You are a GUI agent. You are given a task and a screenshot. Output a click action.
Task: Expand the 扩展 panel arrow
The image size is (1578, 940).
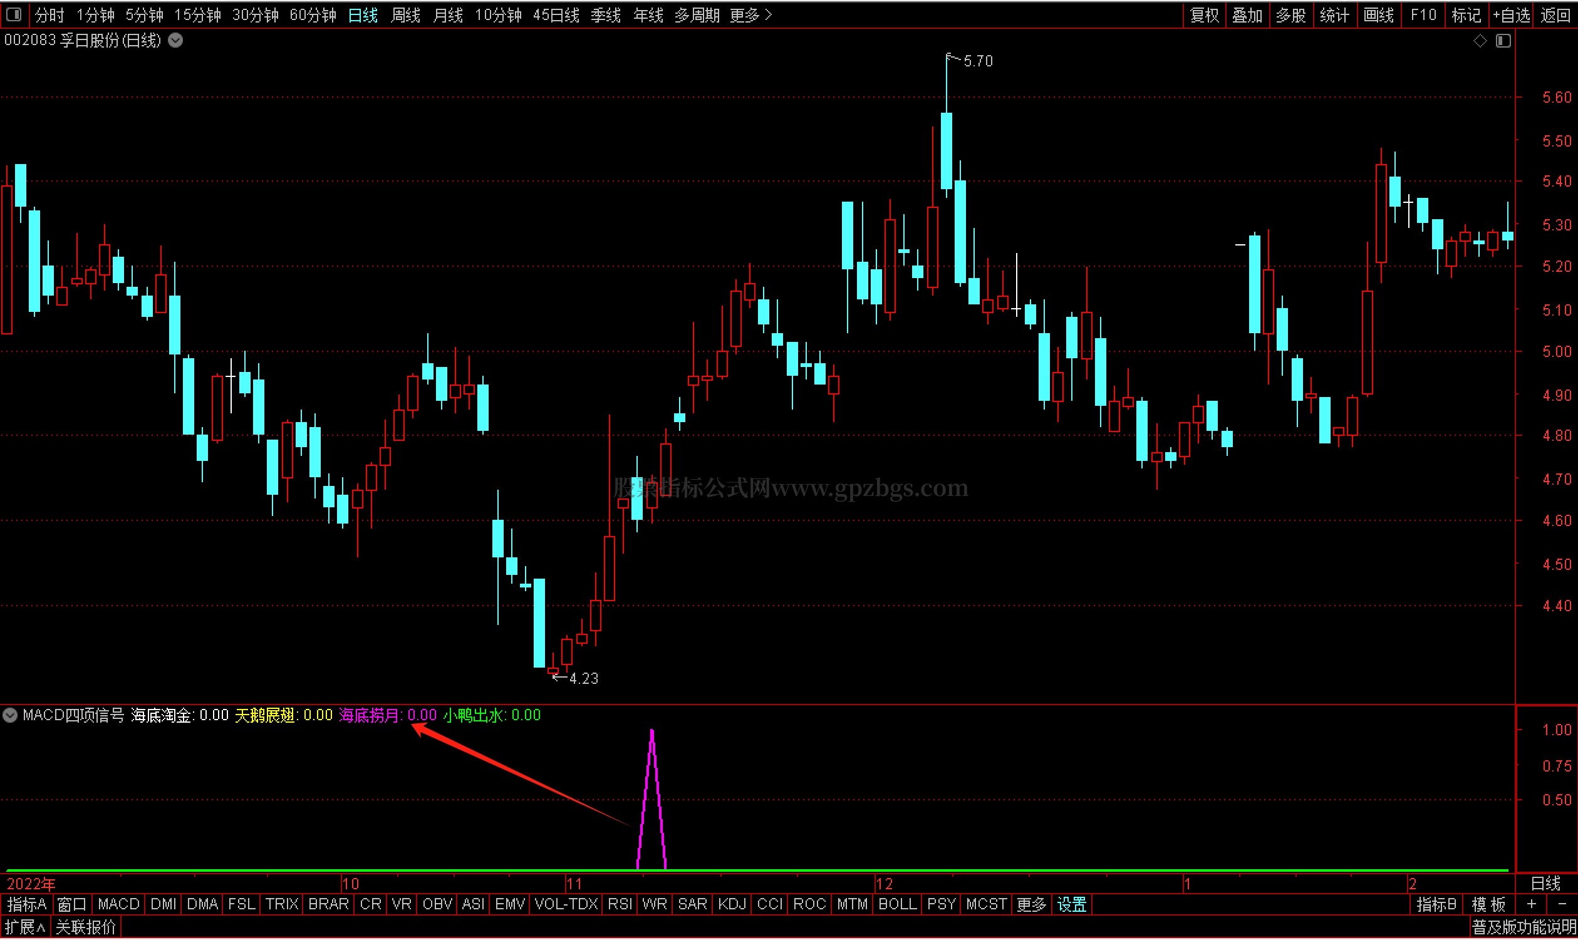pos(25,929)
